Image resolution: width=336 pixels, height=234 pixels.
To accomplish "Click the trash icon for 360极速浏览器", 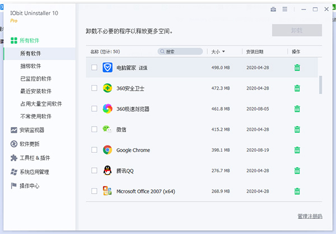I will click(297, 109).
